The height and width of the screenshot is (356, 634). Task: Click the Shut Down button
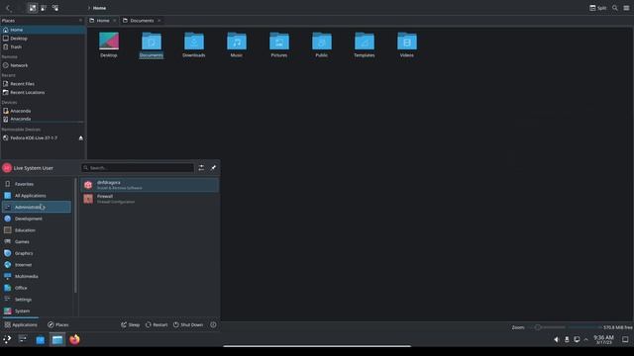tap(188, 325)
